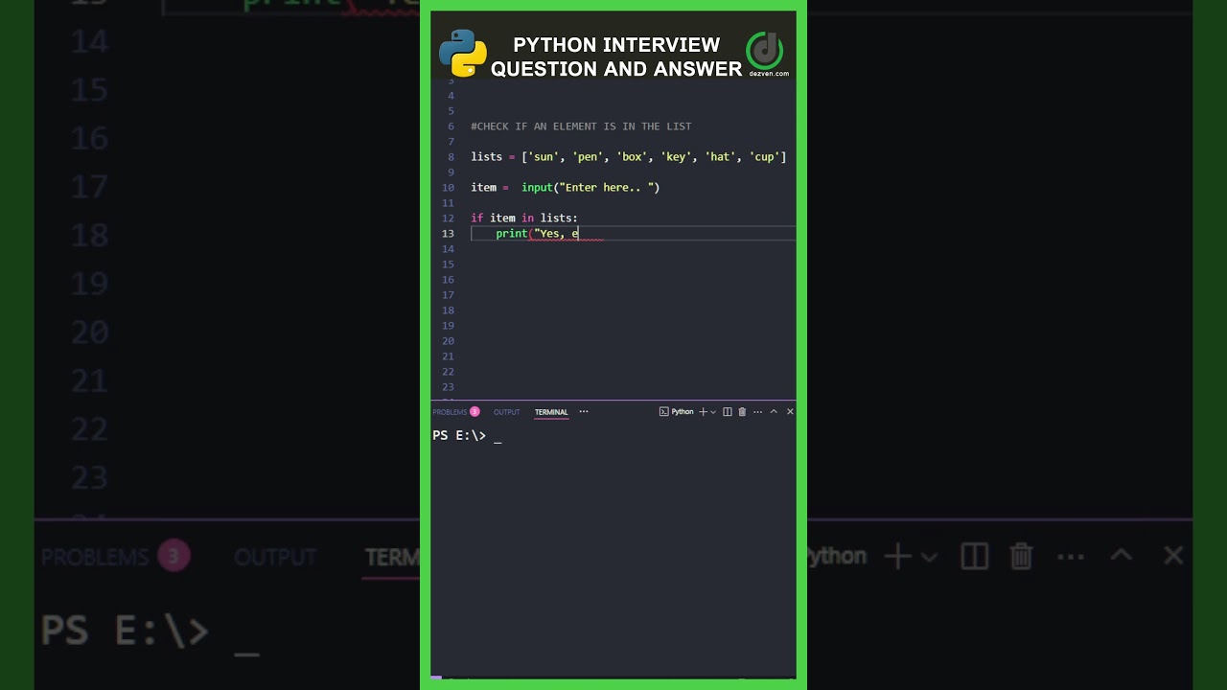Open the ellipsis menu next to TERMINAL tab
This screenshot has width=1227, height=690.
[584, 412]
